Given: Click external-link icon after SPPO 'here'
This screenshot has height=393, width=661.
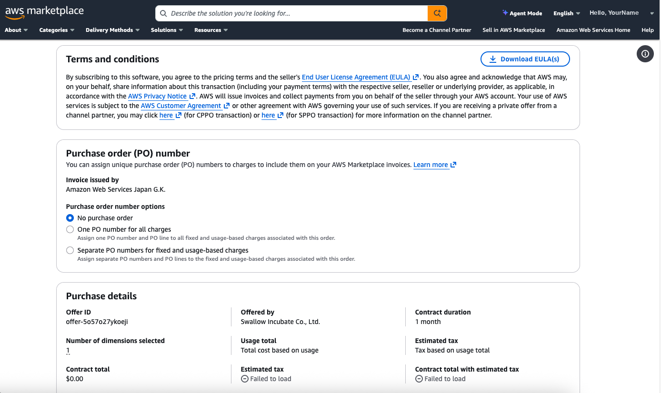Looking at the screenshot, I should click(280, 115).
